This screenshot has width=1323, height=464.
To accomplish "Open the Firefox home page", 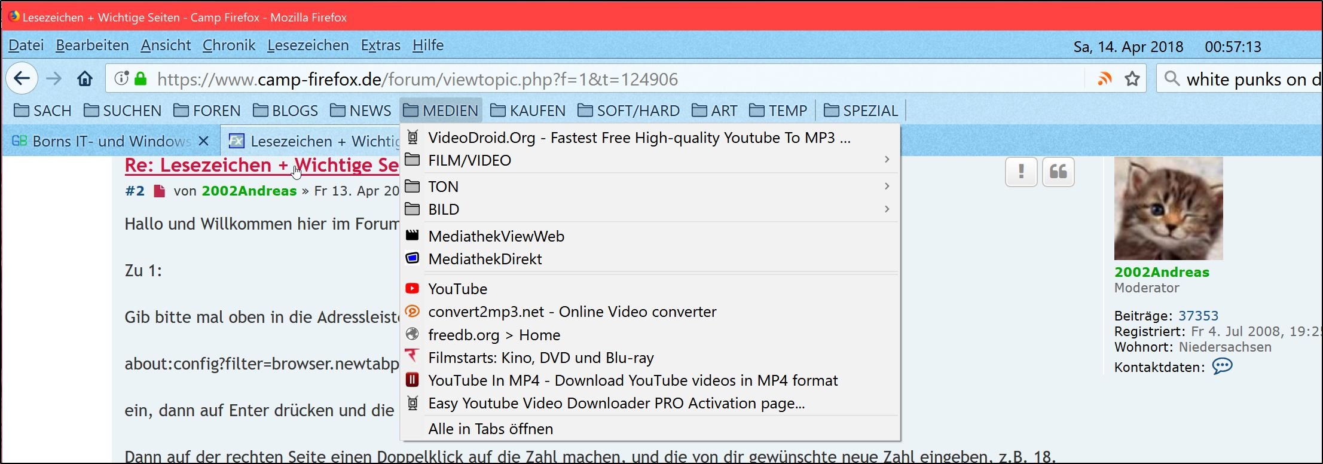I will [x=85, y=78].
